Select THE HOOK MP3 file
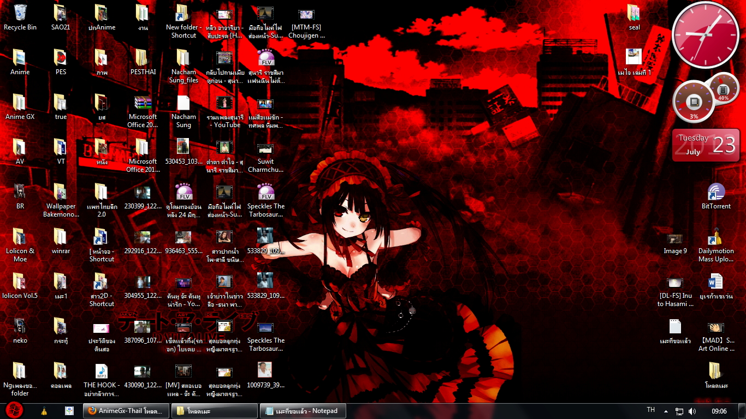Screen dimensions: 746x419 [102, 380]
